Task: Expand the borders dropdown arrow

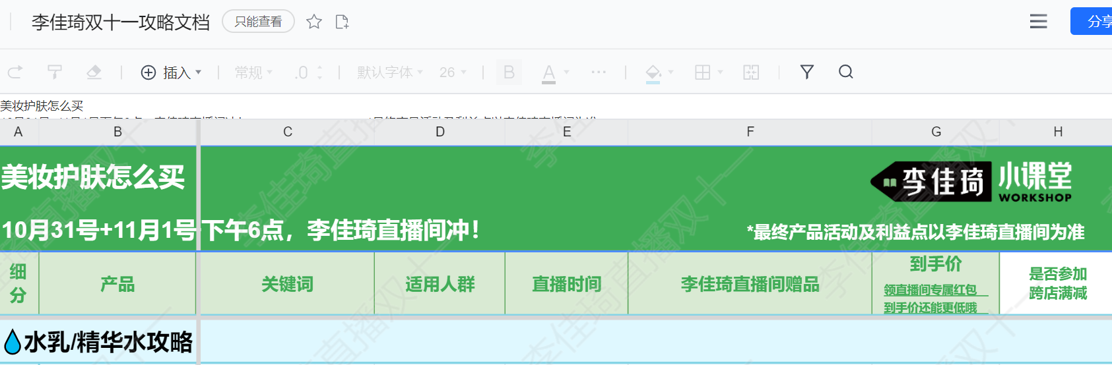Action: pos(720,72)
